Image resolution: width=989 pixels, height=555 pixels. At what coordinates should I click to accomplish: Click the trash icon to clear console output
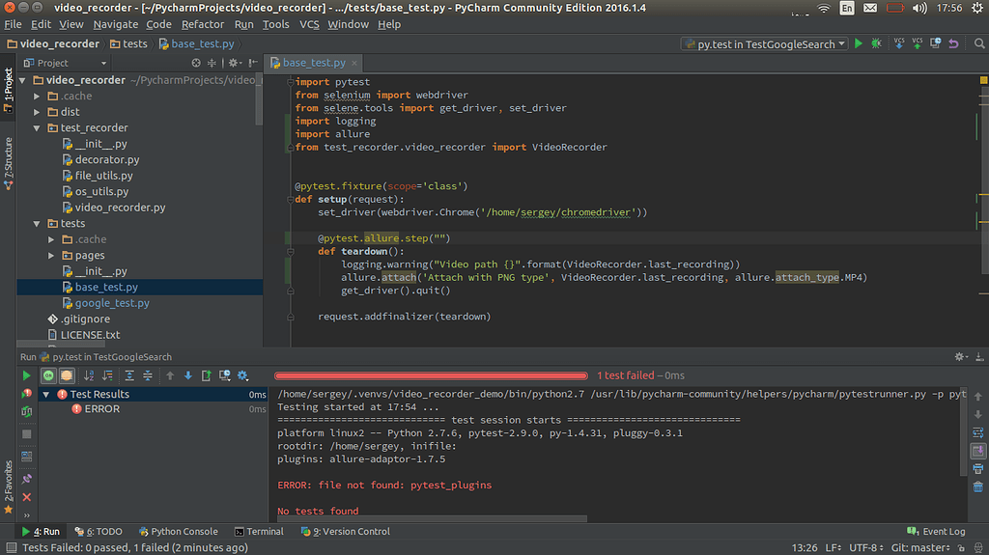click(x=977, y=486)
